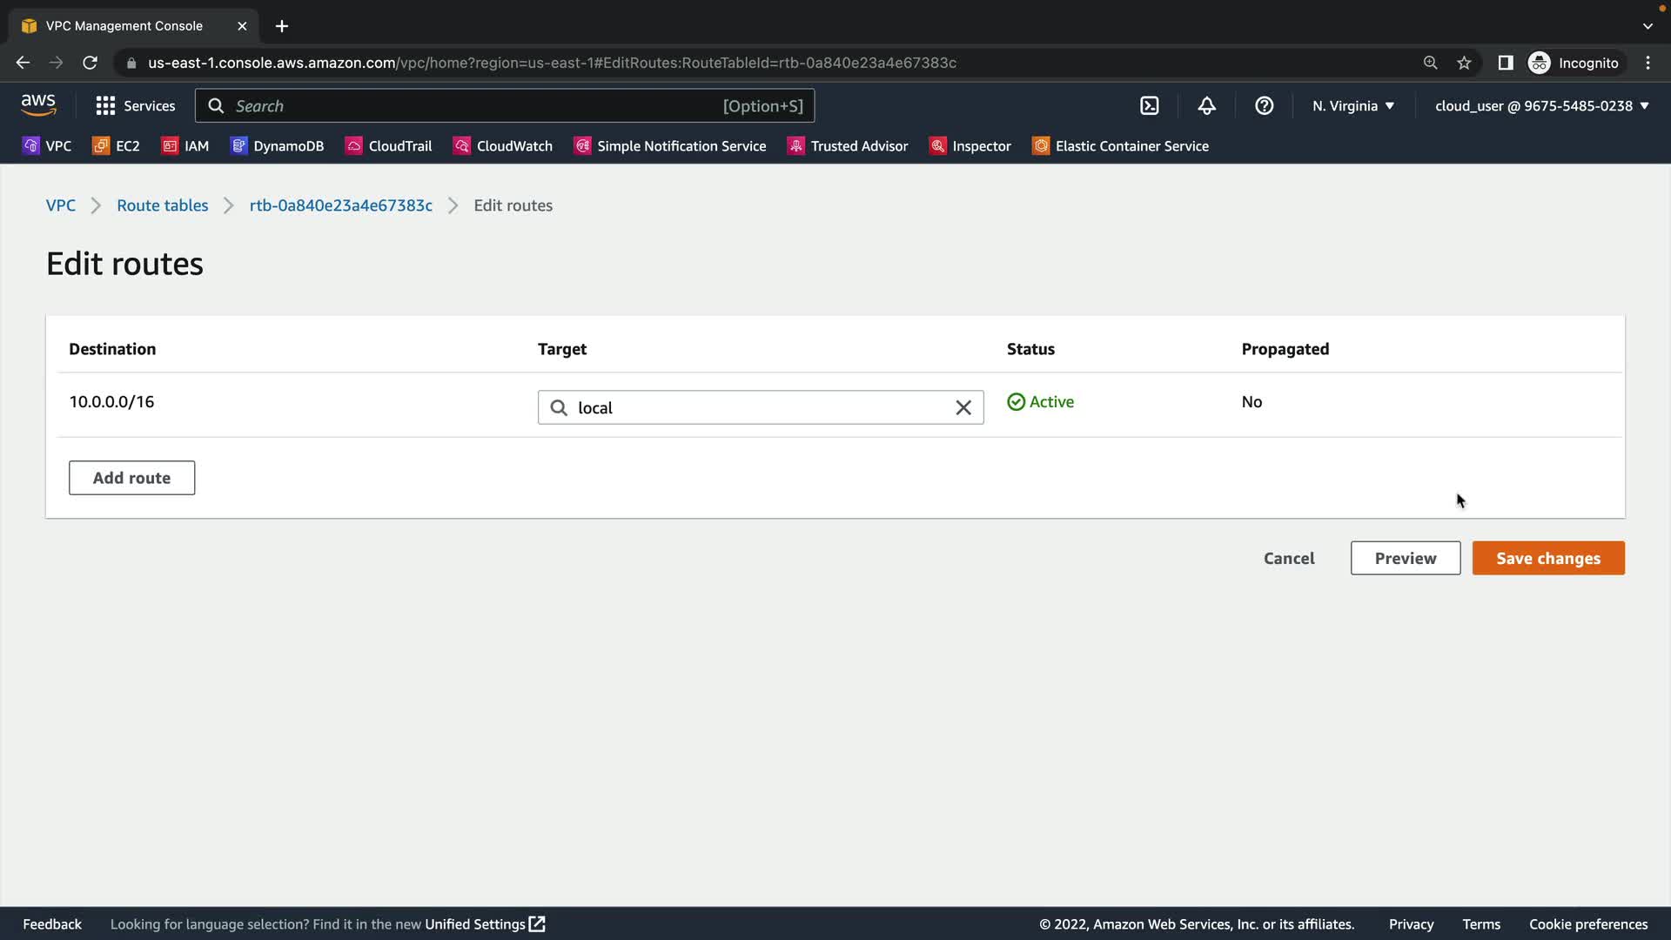Image resolution: width=1671 pixels, height=940 pixels.
Task: Reload the browser page
Action: tap(90, 63)
